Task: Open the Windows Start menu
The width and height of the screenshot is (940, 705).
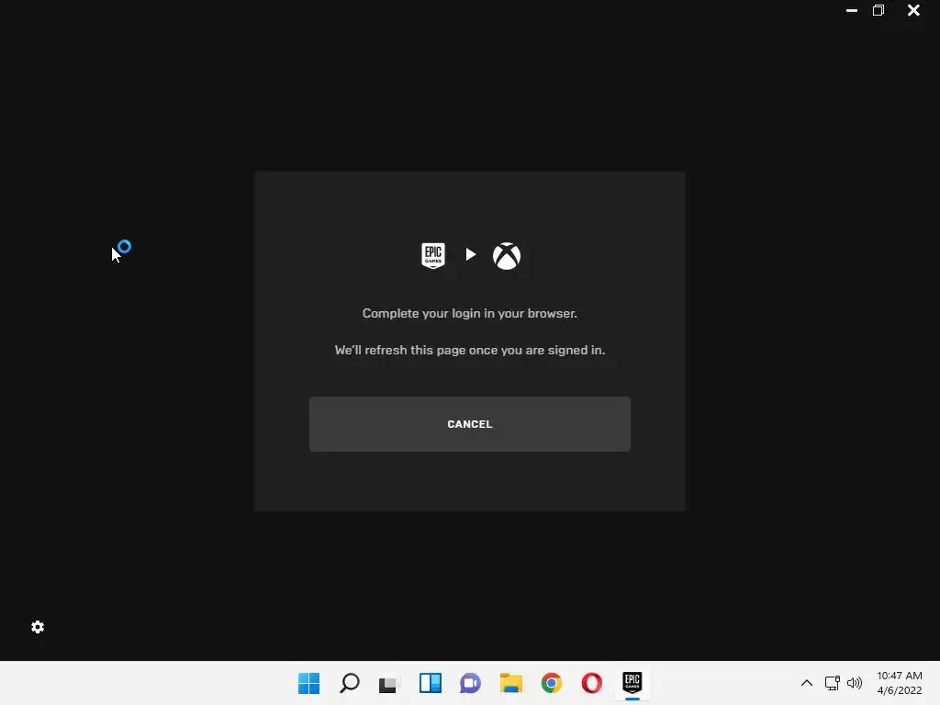Action: click(308, 683)
